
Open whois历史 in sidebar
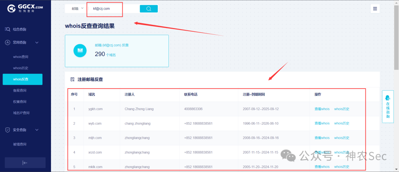coord(21,68)
